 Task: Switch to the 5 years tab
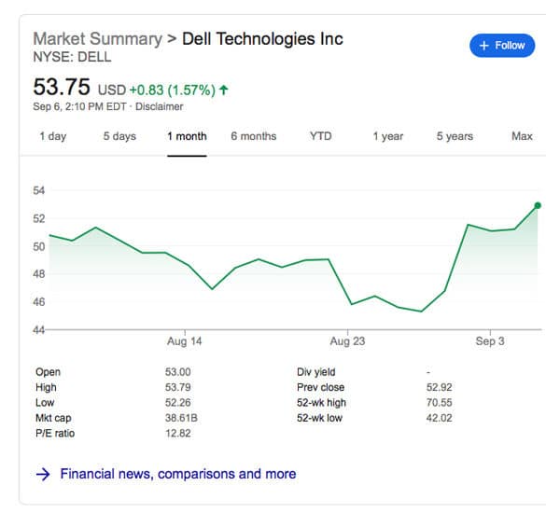(455, 136)
